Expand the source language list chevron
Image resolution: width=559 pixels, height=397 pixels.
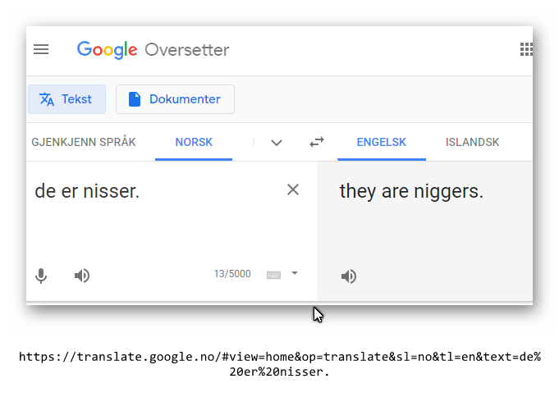tap(277, 143)
